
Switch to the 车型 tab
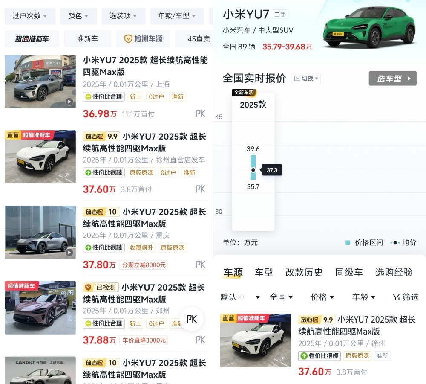pyautogui.click(x=264, y=272)
